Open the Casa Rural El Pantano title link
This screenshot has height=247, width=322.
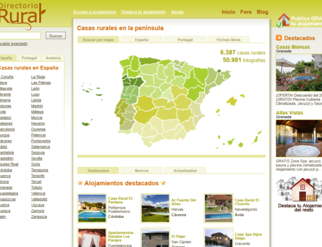click(x=120, y=200)
